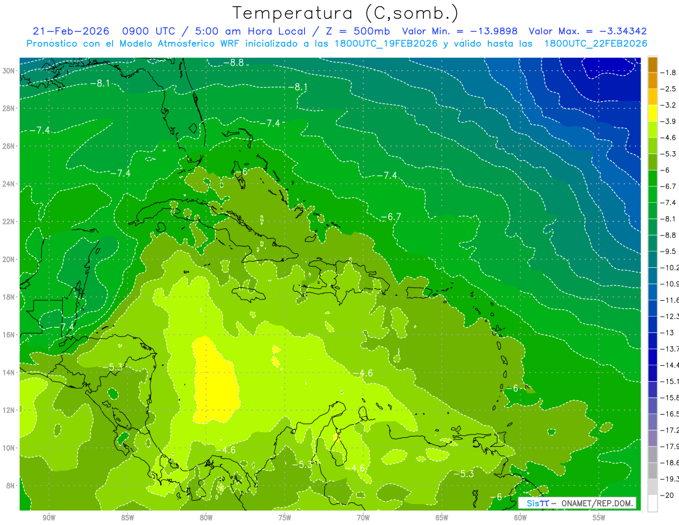The image size is (679, 525).
Task: Click the colorbar label "-10.2"
Action: click(x=670, y=267)
